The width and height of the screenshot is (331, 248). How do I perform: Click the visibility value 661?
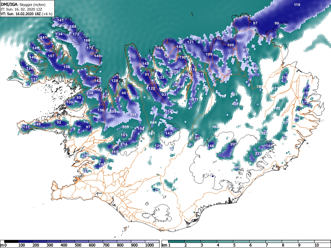(152, 133)
